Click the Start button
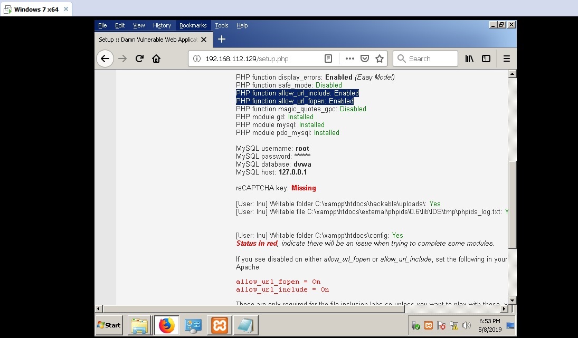Screen dimensions: 578x338 tap(109, 325)
